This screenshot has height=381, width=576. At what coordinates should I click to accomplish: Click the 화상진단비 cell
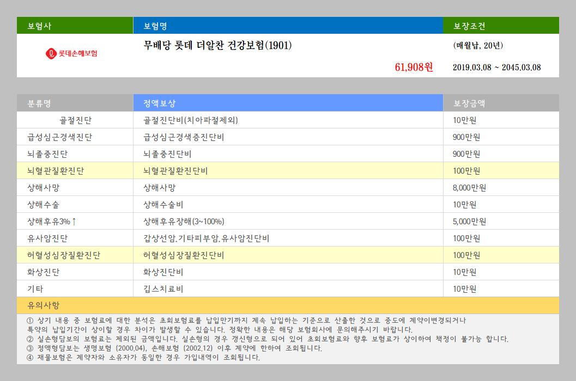point(288,272)
